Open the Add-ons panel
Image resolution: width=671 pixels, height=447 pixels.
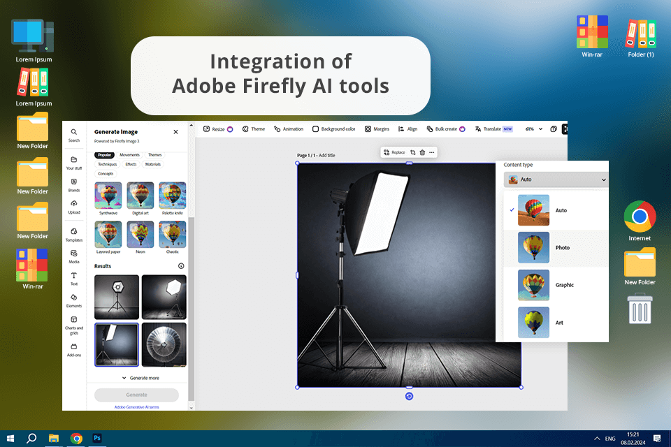tap(74, 350)
